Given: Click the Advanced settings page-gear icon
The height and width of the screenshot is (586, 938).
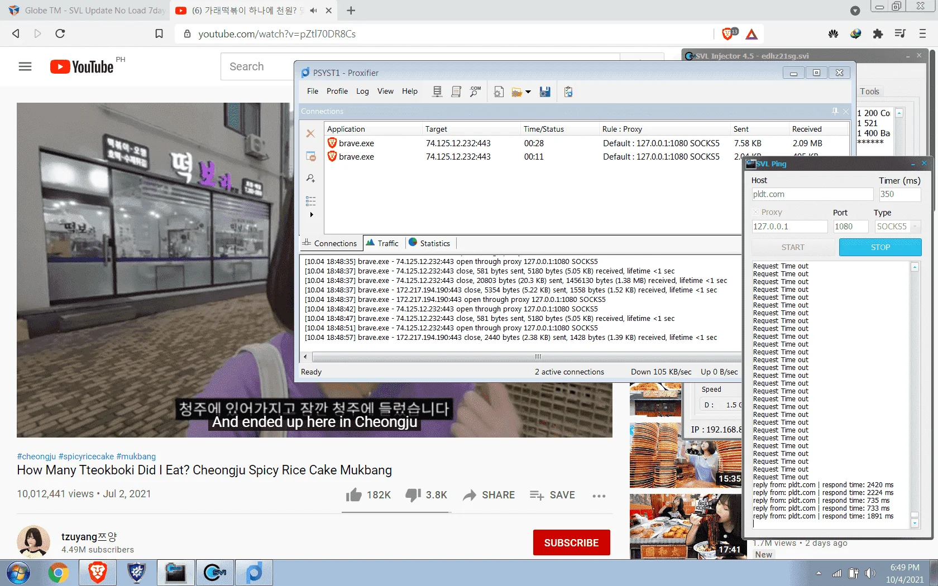Looking at the screenshot, I should point(499,92).
